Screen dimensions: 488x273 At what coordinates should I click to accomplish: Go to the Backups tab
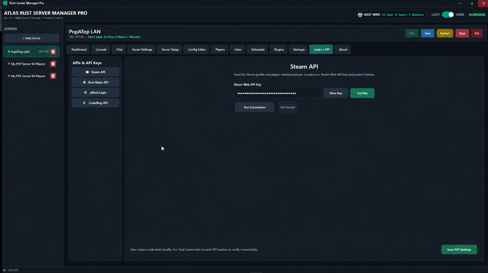pos(299,49)
